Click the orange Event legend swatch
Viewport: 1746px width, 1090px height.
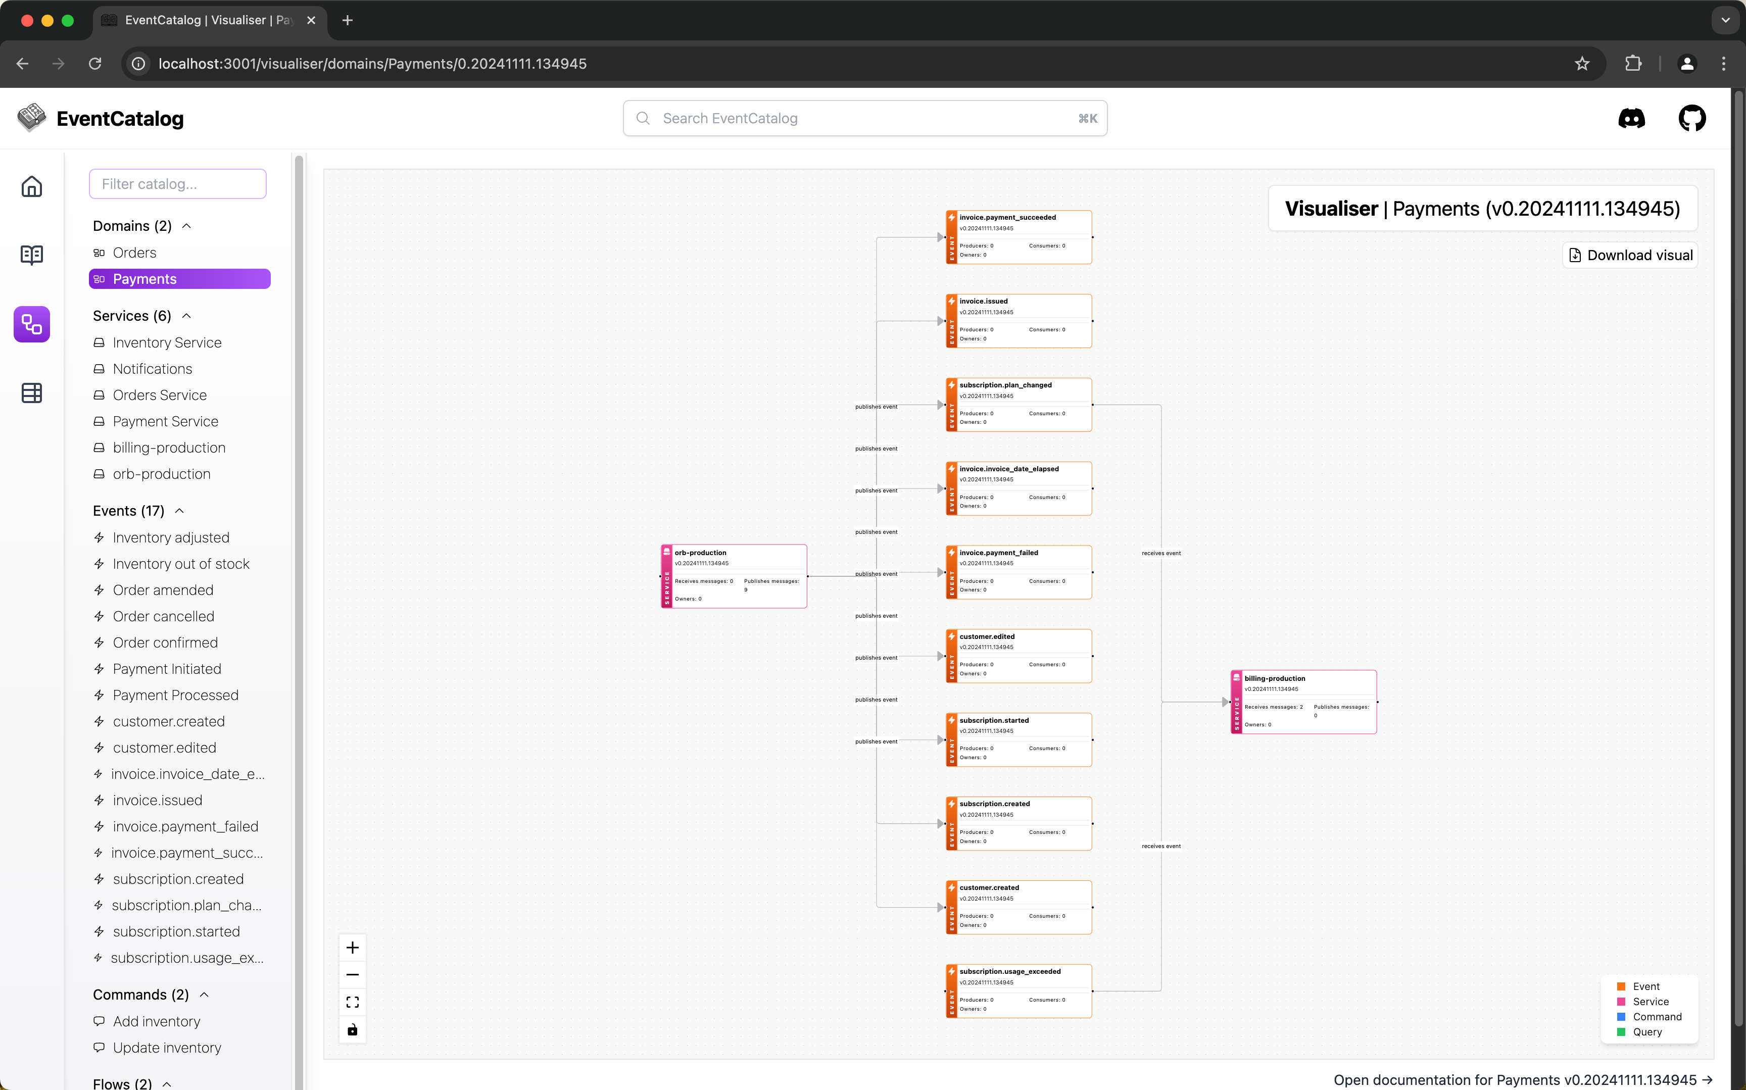[1621, 986]
